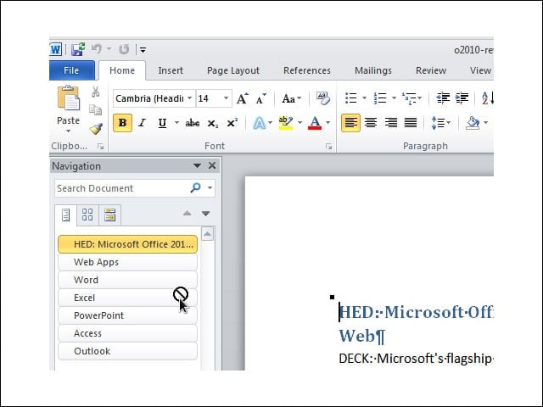Image resolution: width=543 pixels, height=407 pixels.
Task: Apply Shading paint bucket
Action: tap(473, 123)
